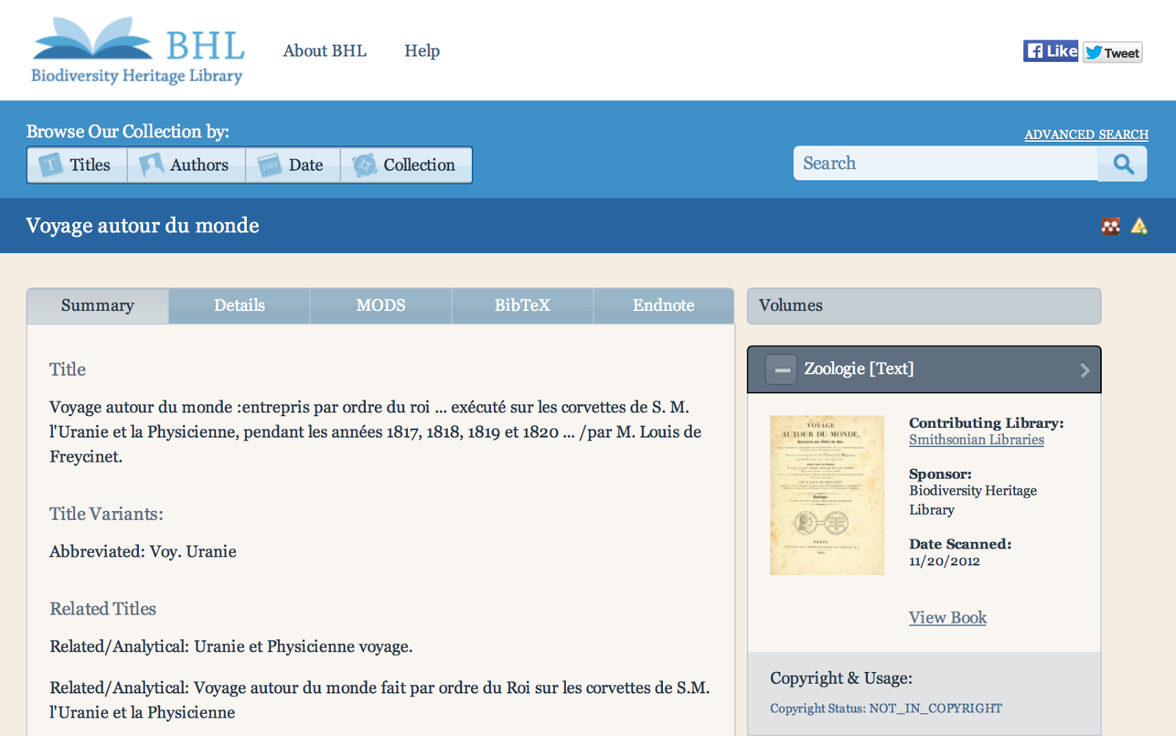The height and width of the screenshot is (736, 1176).
Task: Browse the collection by Date
Action: [x=293, y=165]
